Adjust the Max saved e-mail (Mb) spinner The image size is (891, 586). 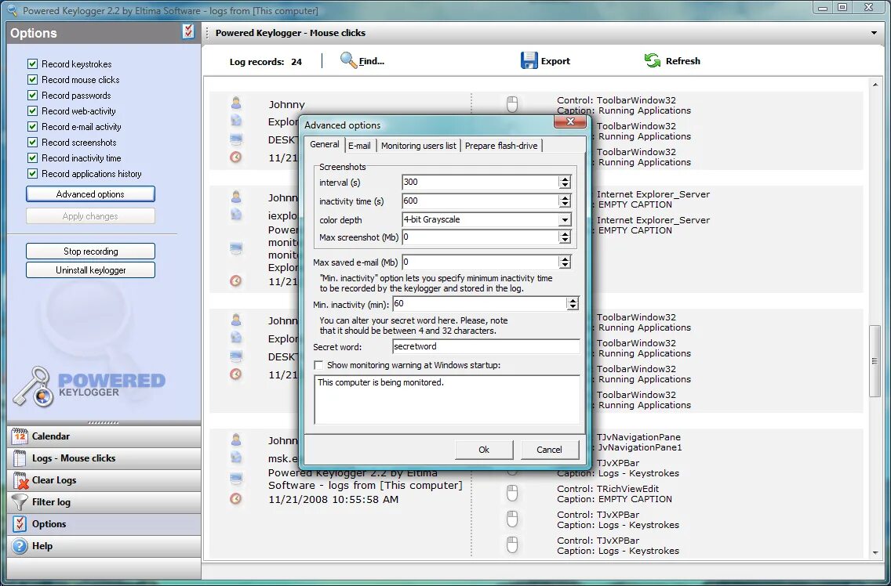pos(564,262)
